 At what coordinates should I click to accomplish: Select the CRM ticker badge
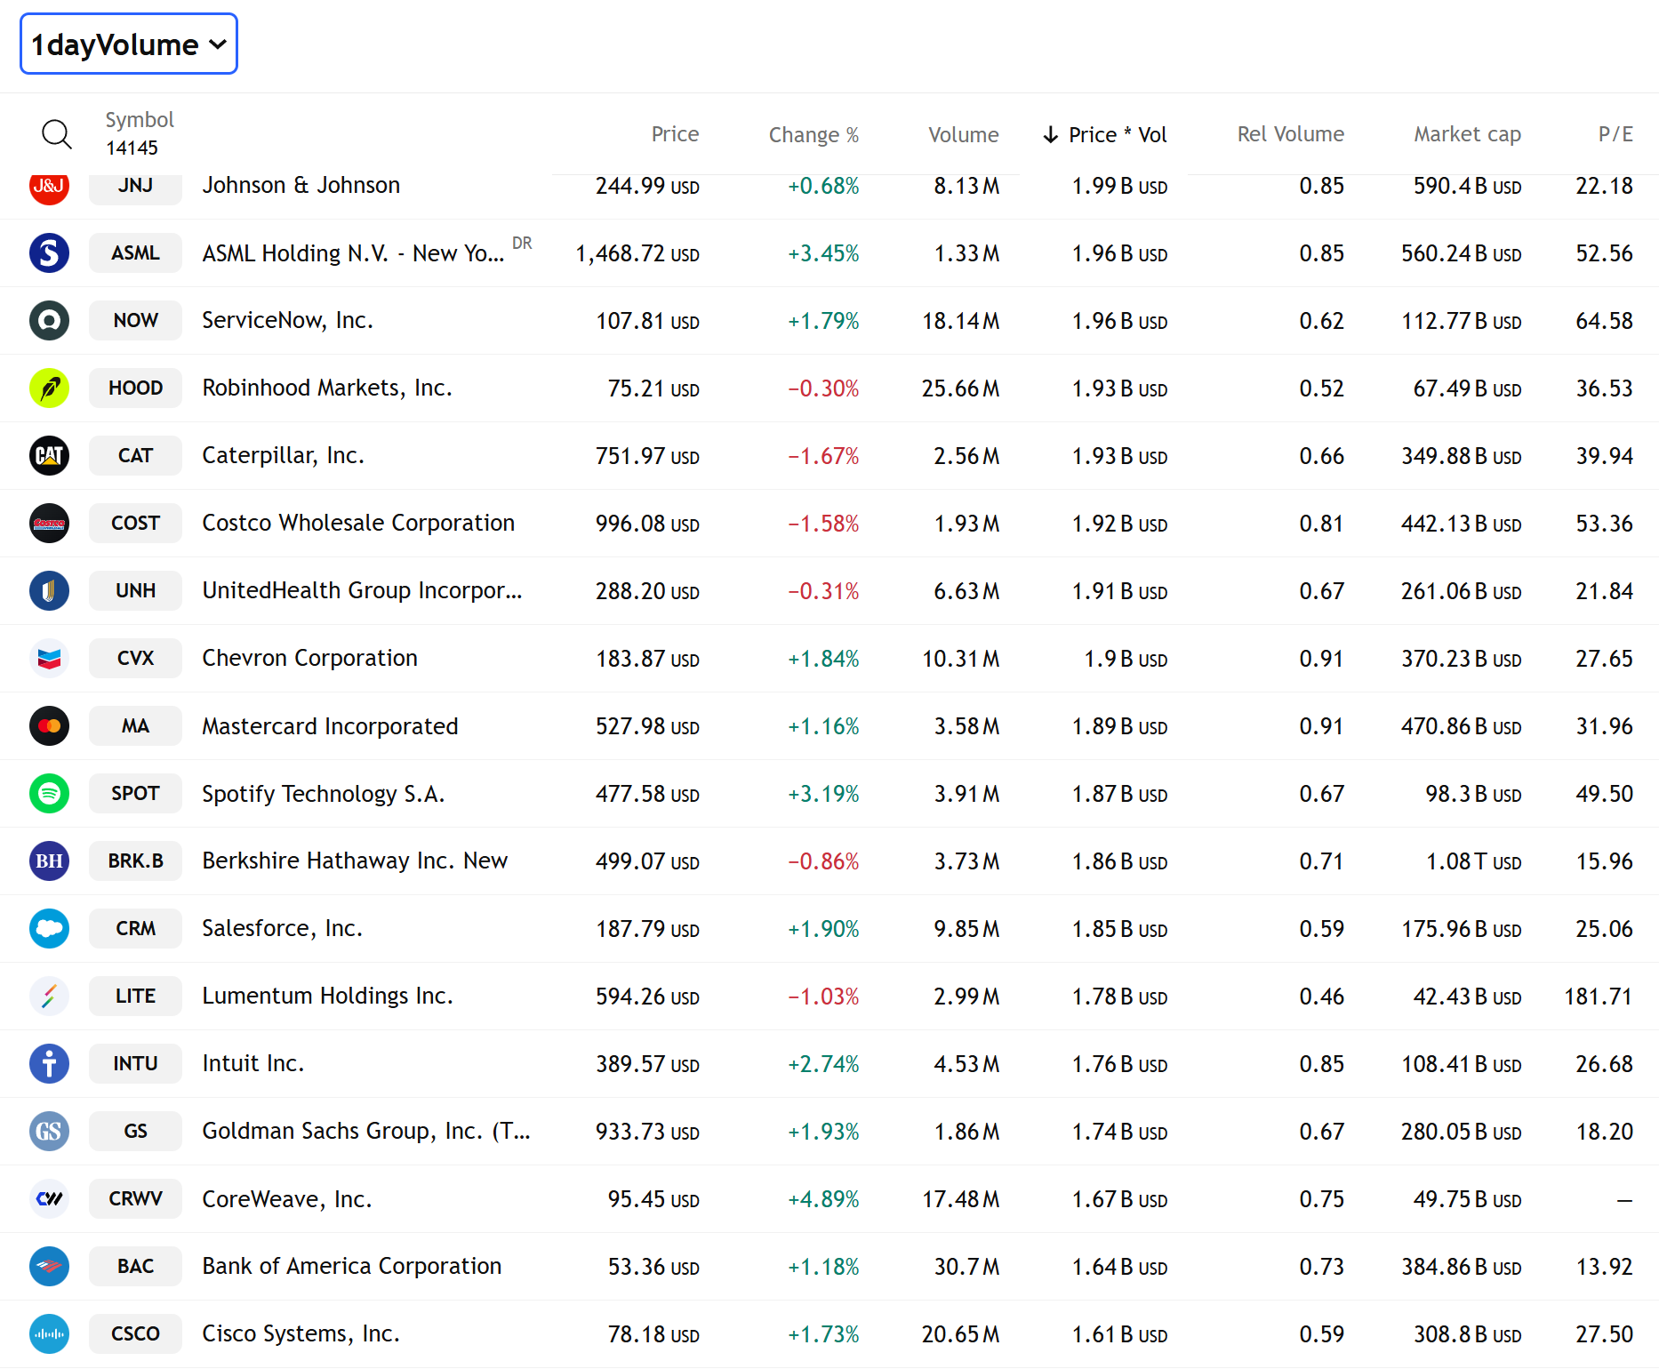click(135, 929)
